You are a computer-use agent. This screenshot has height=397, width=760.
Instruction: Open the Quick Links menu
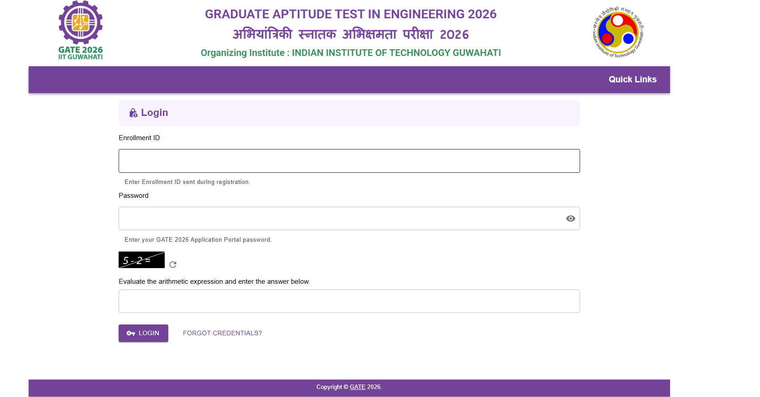(632, 80)
